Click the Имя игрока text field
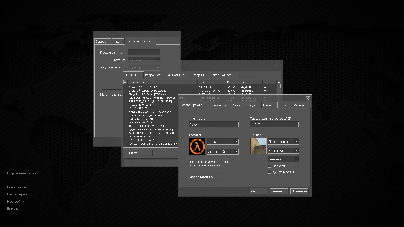 [213, 125]
